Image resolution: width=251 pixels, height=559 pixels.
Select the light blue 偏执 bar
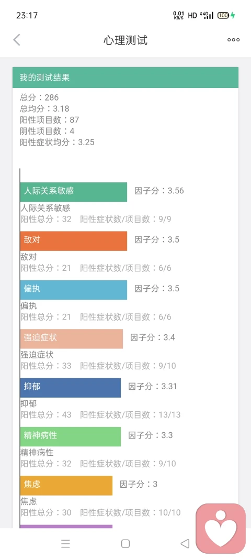(74, 290)
